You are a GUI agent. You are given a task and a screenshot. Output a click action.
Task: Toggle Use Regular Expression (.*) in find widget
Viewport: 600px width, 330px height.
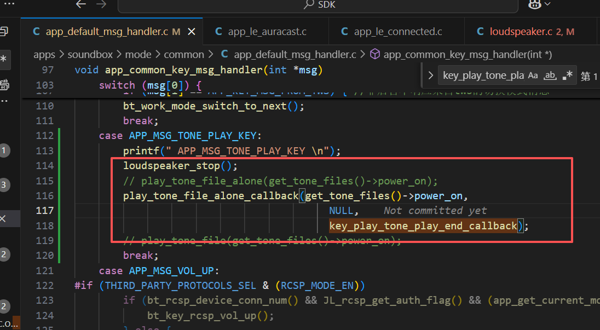point(568,76)
